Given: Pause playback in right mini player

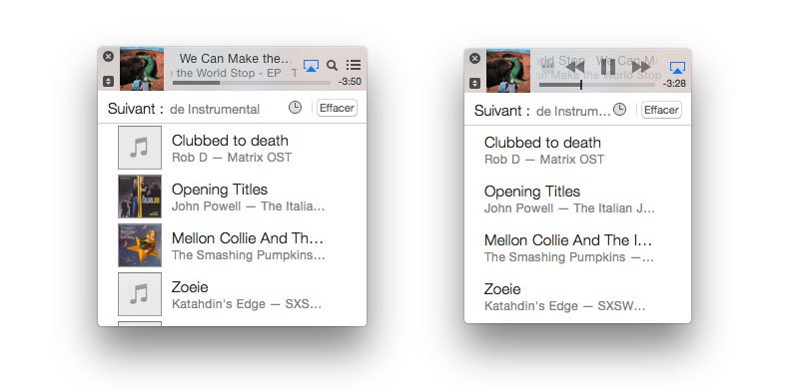Looking at the screenshot, I should coord(608,67).
